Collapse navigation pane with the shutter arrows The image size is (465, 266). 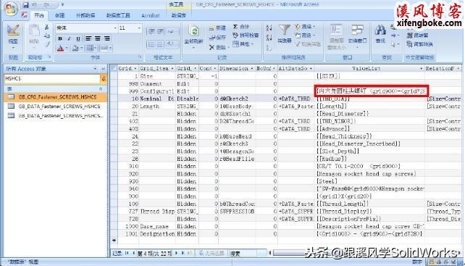[x=103, y=69]
